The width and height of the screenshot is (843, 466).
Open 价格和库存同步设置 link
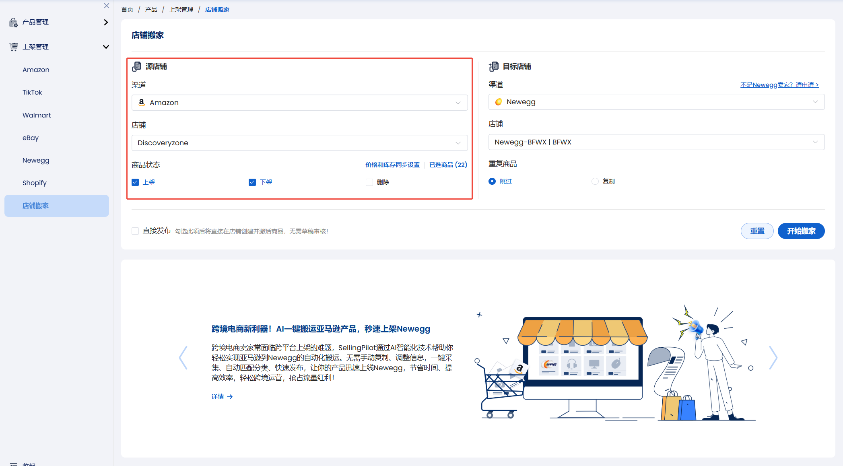click(x=392, y=165)
